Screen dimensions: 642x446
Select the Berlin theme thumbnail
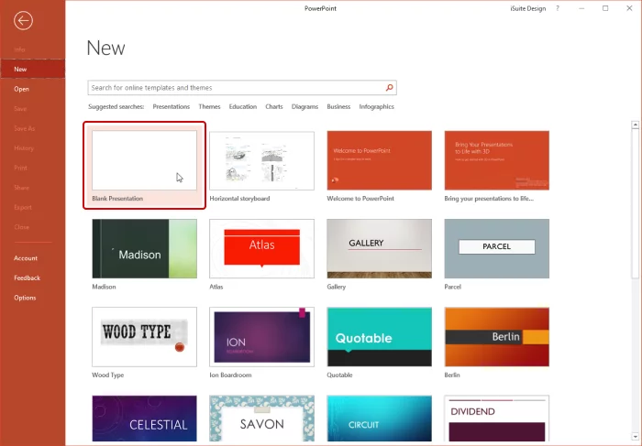pos(497,337)
